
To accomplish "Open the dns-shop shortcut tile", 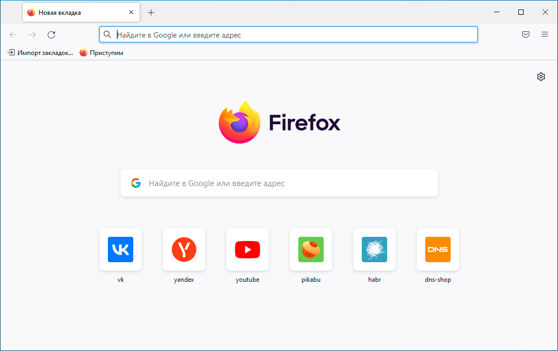I will click(x=438, y=250).
